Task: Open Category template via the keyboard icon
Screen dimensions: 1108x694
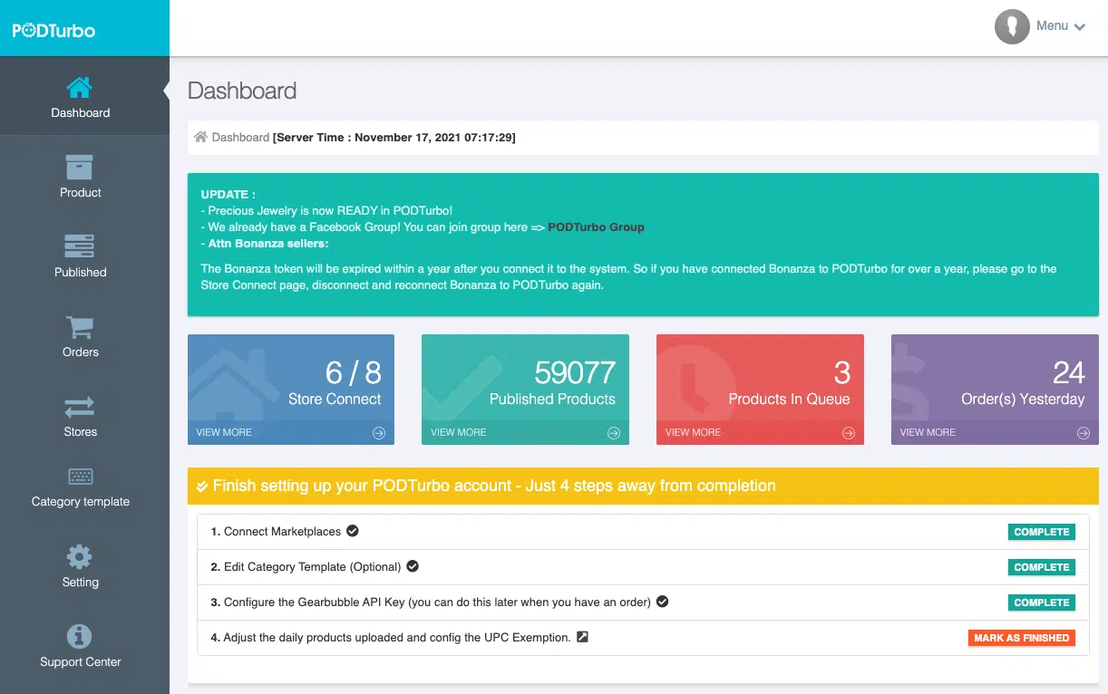Action: point(81,477)
